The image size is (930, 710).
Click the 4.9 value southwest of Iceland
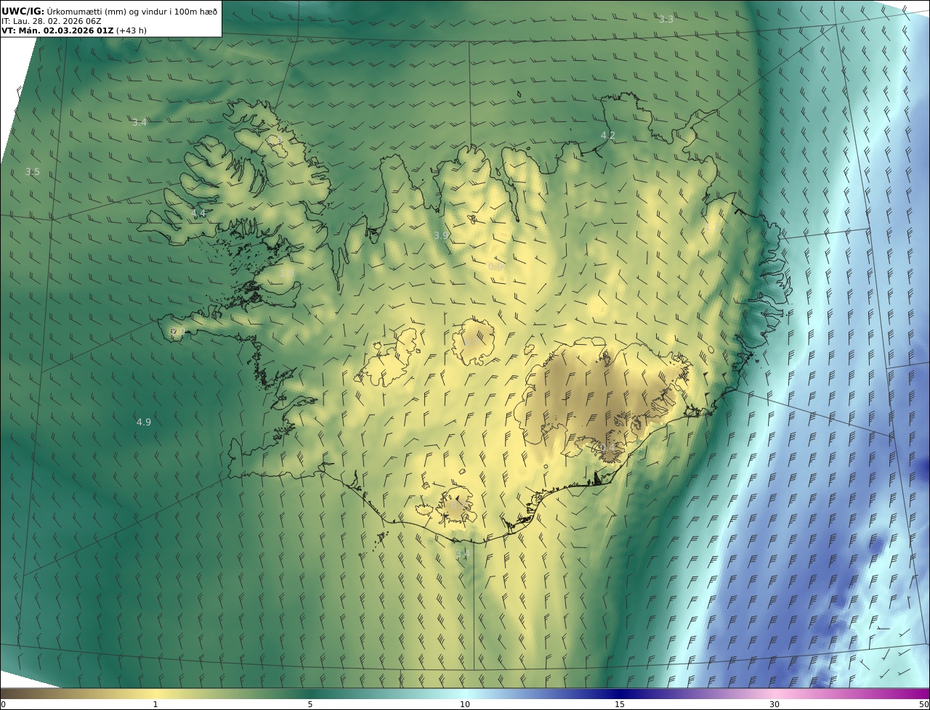144,422
